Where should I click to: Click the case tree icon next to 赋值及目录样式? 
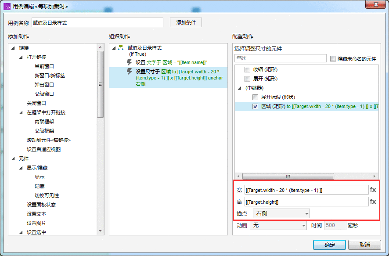coord(121,48)
